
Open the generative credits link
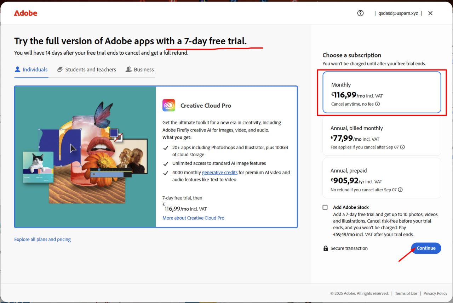[219, 173]
